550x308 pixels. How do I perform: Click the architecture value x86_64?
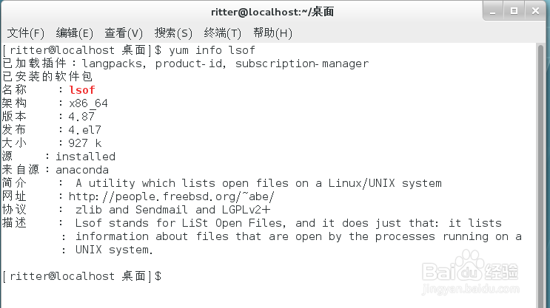coord(88,103)
